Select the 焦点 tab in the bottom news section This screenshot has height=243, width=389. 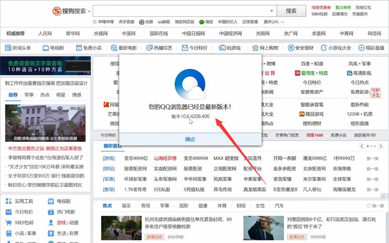(107, 206)
